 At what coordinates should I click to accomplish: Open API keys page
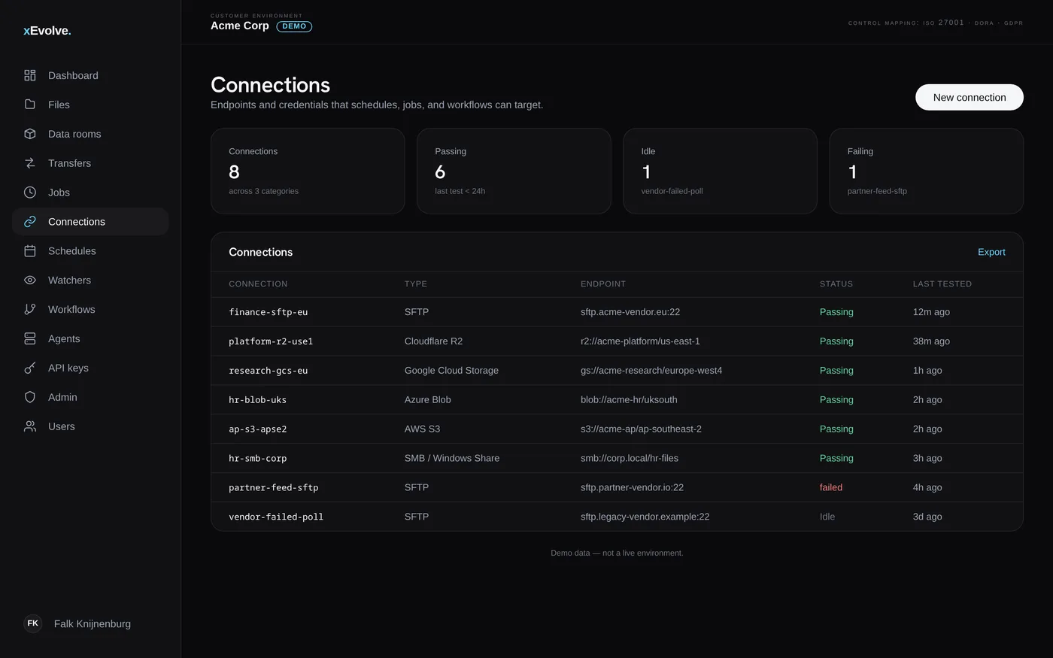click(90, 368)
